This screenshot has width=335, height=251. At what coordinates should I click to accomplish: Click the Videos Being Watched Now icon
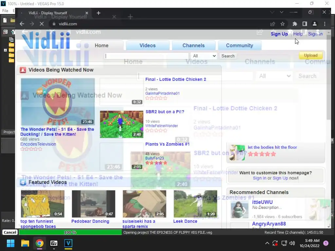[23, 70]
